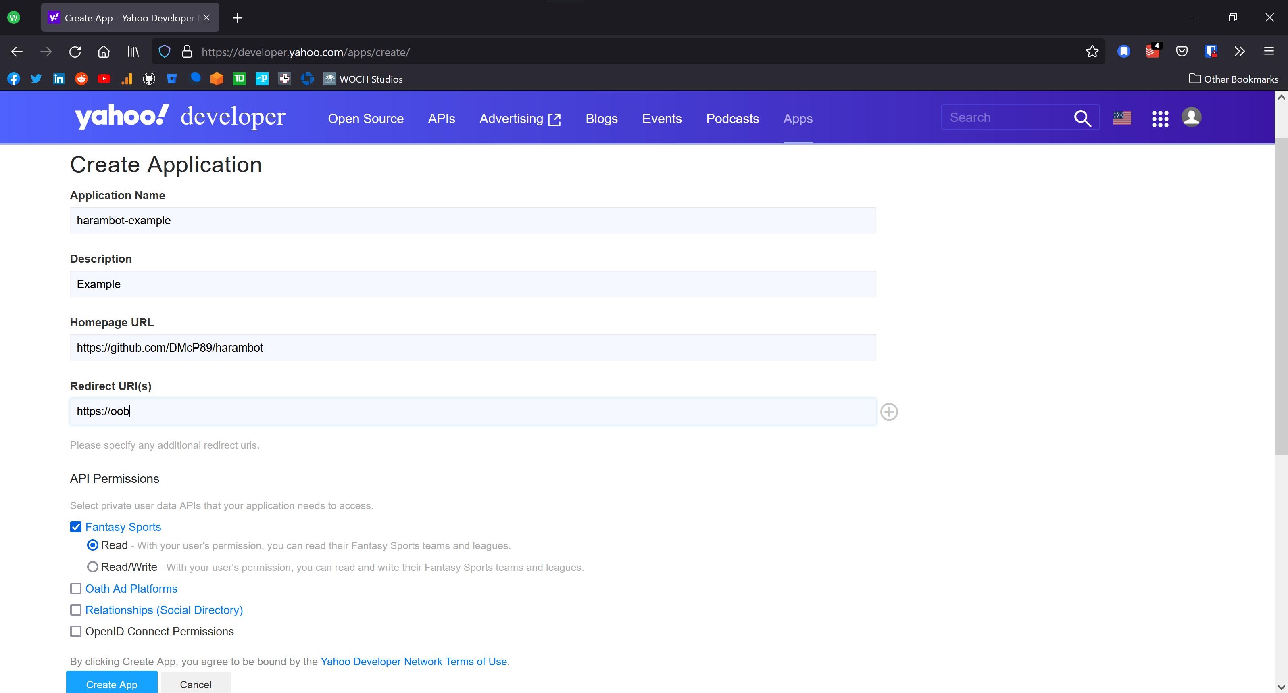Enable OpenID Connect Permissions checkbox

pos(75,632)
